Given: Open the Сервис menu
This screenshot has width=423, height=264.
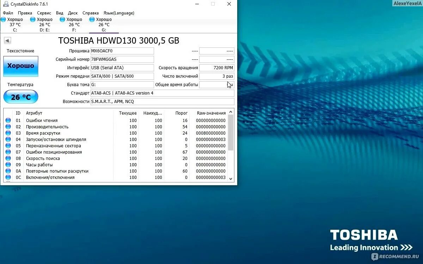Looking at the screenshot, I should [44, 13].
